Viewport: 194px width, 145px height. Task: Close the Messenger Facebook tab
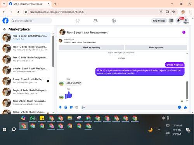48,4
